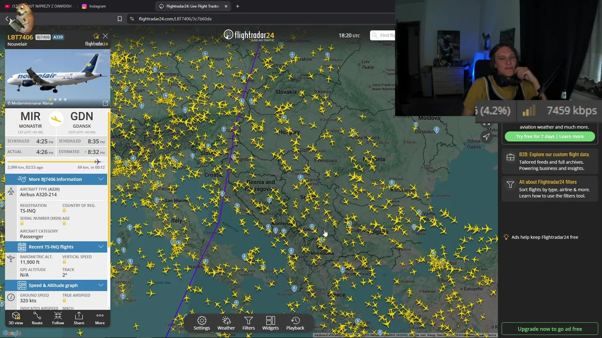Open site information icon in address bar
The width and height of the screenshot is (602, 338).
pos(132,19)
